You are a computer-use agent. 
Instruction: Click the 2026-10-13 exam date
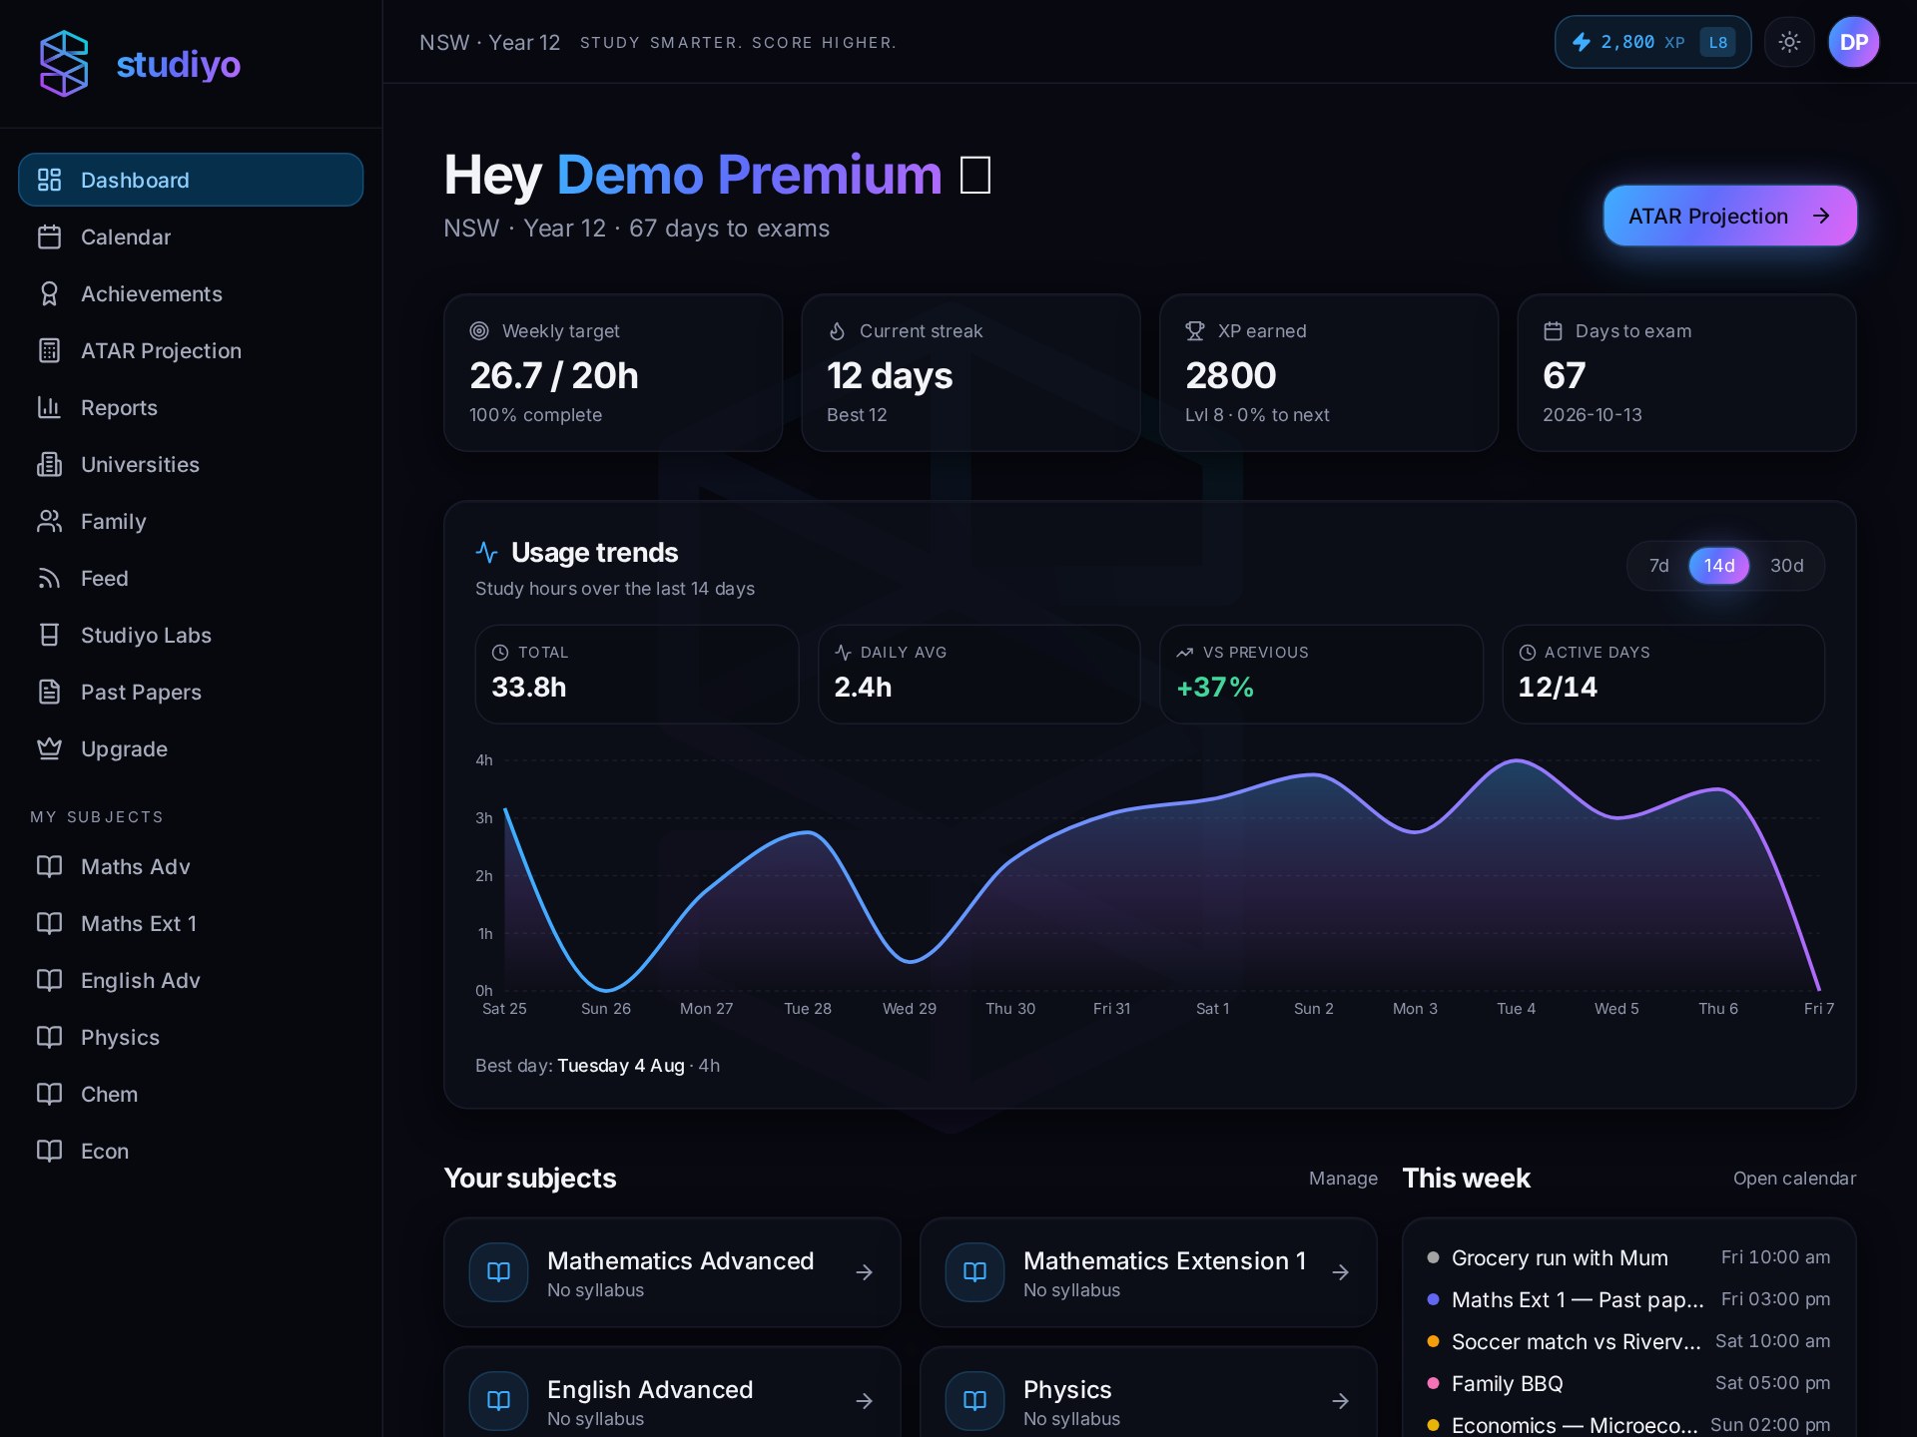click(1592, 415)
